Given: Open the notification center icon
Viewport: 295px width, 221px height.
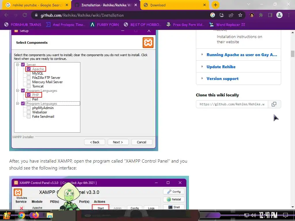Looking at the screenshot, I should coord(285,215).
